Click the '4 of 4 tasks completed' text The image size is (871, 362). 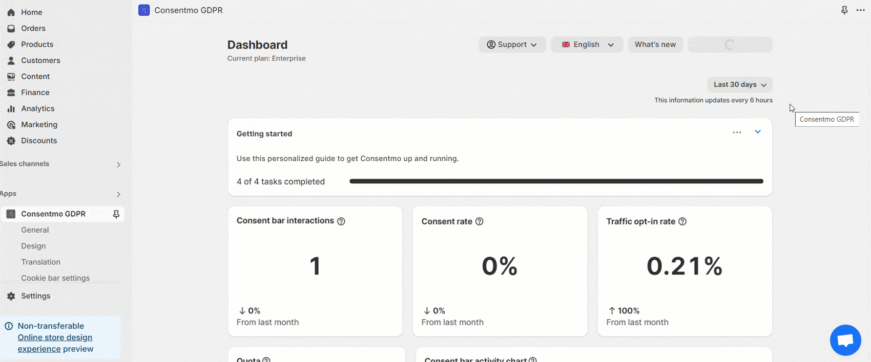coord(281,182)
